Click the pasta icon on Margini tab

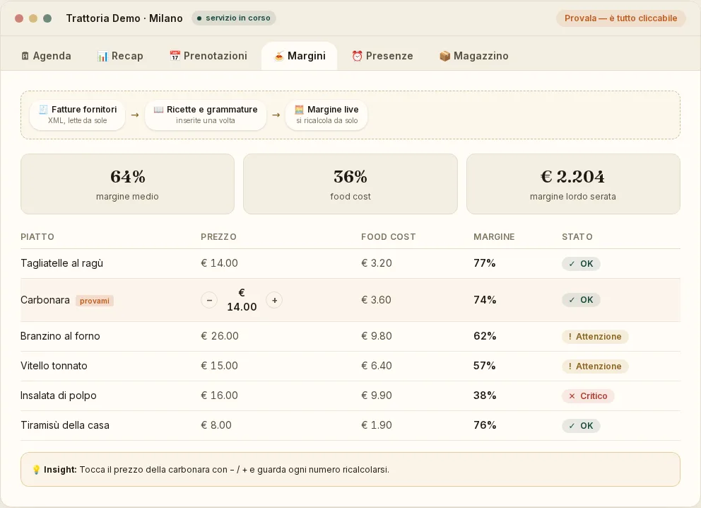click(x=279, y=56)
